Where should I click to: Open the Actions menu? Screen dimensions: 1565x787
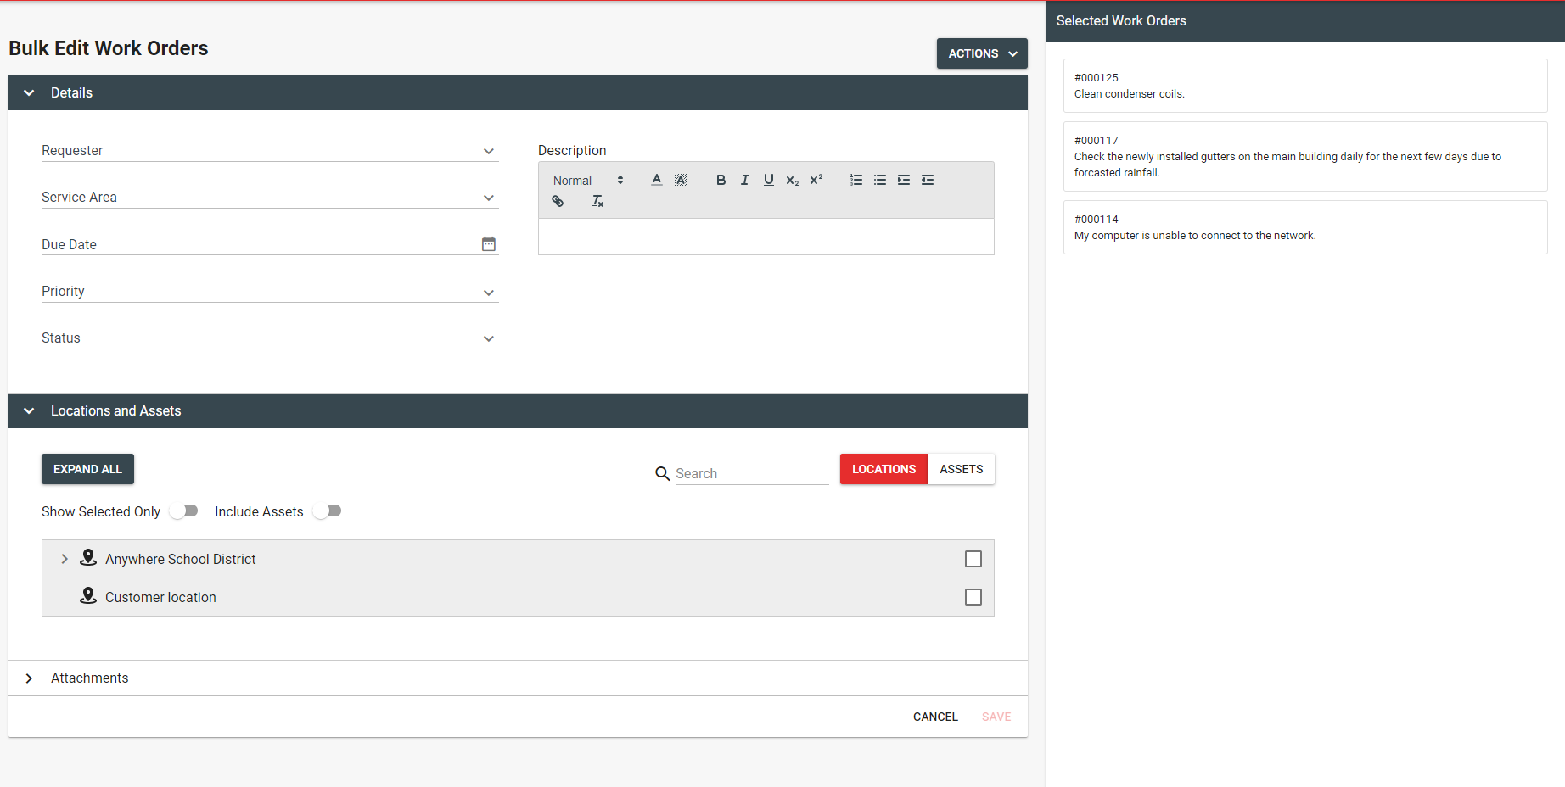tap(981, 53)
